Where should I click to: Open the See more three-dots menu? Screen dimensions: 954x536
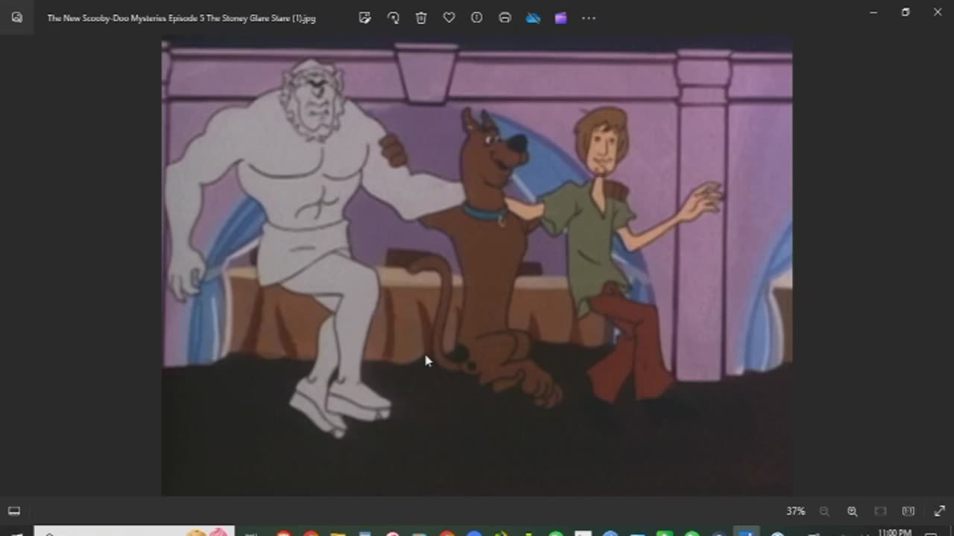[x=589, y=18]
